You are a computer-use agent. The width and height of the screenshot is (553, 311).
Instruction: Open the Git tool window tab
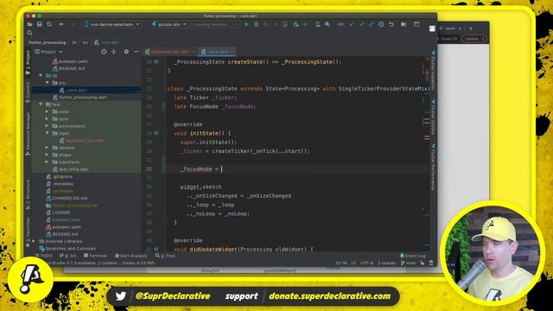tap(68, 256)
